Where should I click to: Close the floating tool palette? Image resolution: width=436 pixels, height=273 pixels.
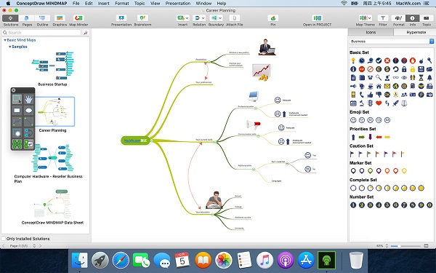coord(13,90)
